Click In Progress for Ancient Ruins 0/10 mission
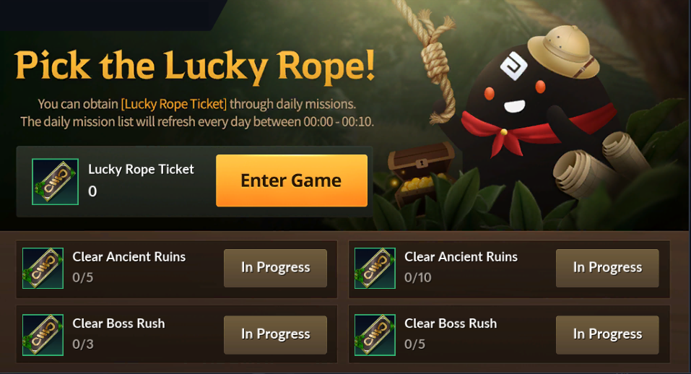Viewport: 691px width, 374px height. tap(607, 268)
